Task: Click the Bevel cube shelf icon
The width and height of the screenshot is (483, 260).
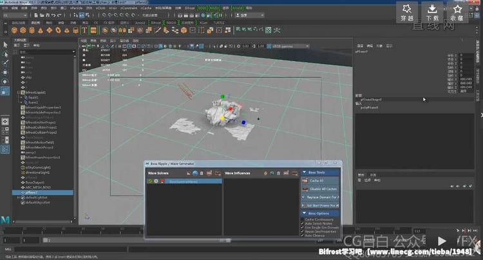Action: coord(184,30)
